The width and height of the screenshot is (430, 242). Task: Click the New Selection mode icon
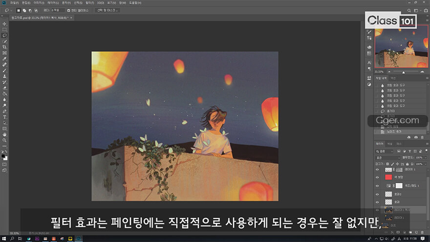coord(19,10)
